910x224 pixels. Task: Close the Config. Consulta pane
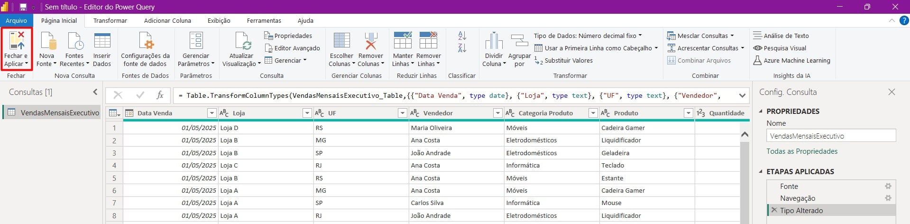pos(892,92)
